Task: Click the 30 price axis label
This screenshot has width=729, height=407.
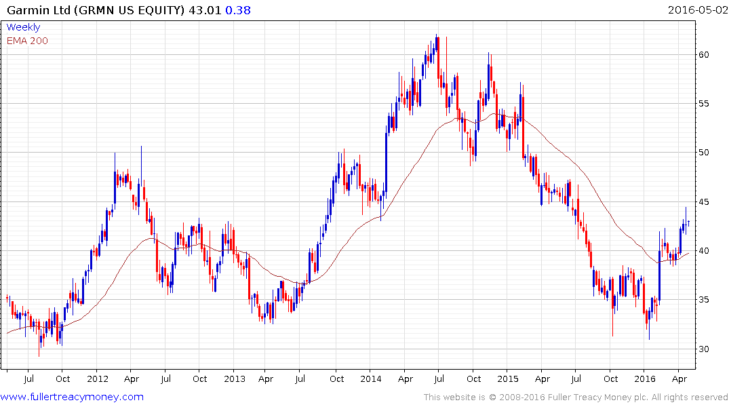Action: [x=704, y=349]
